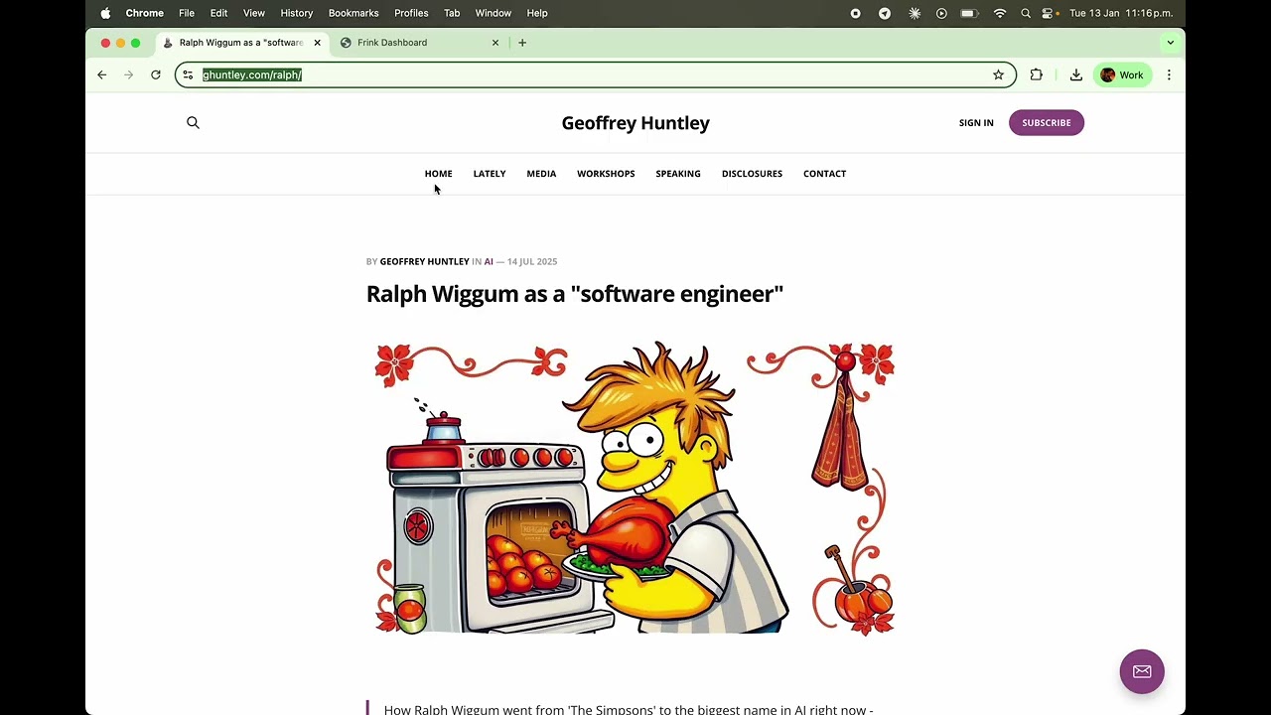Click the Ralph cartoon feature image
This screenshot has height=715, width=1271.
click(635, 488)
